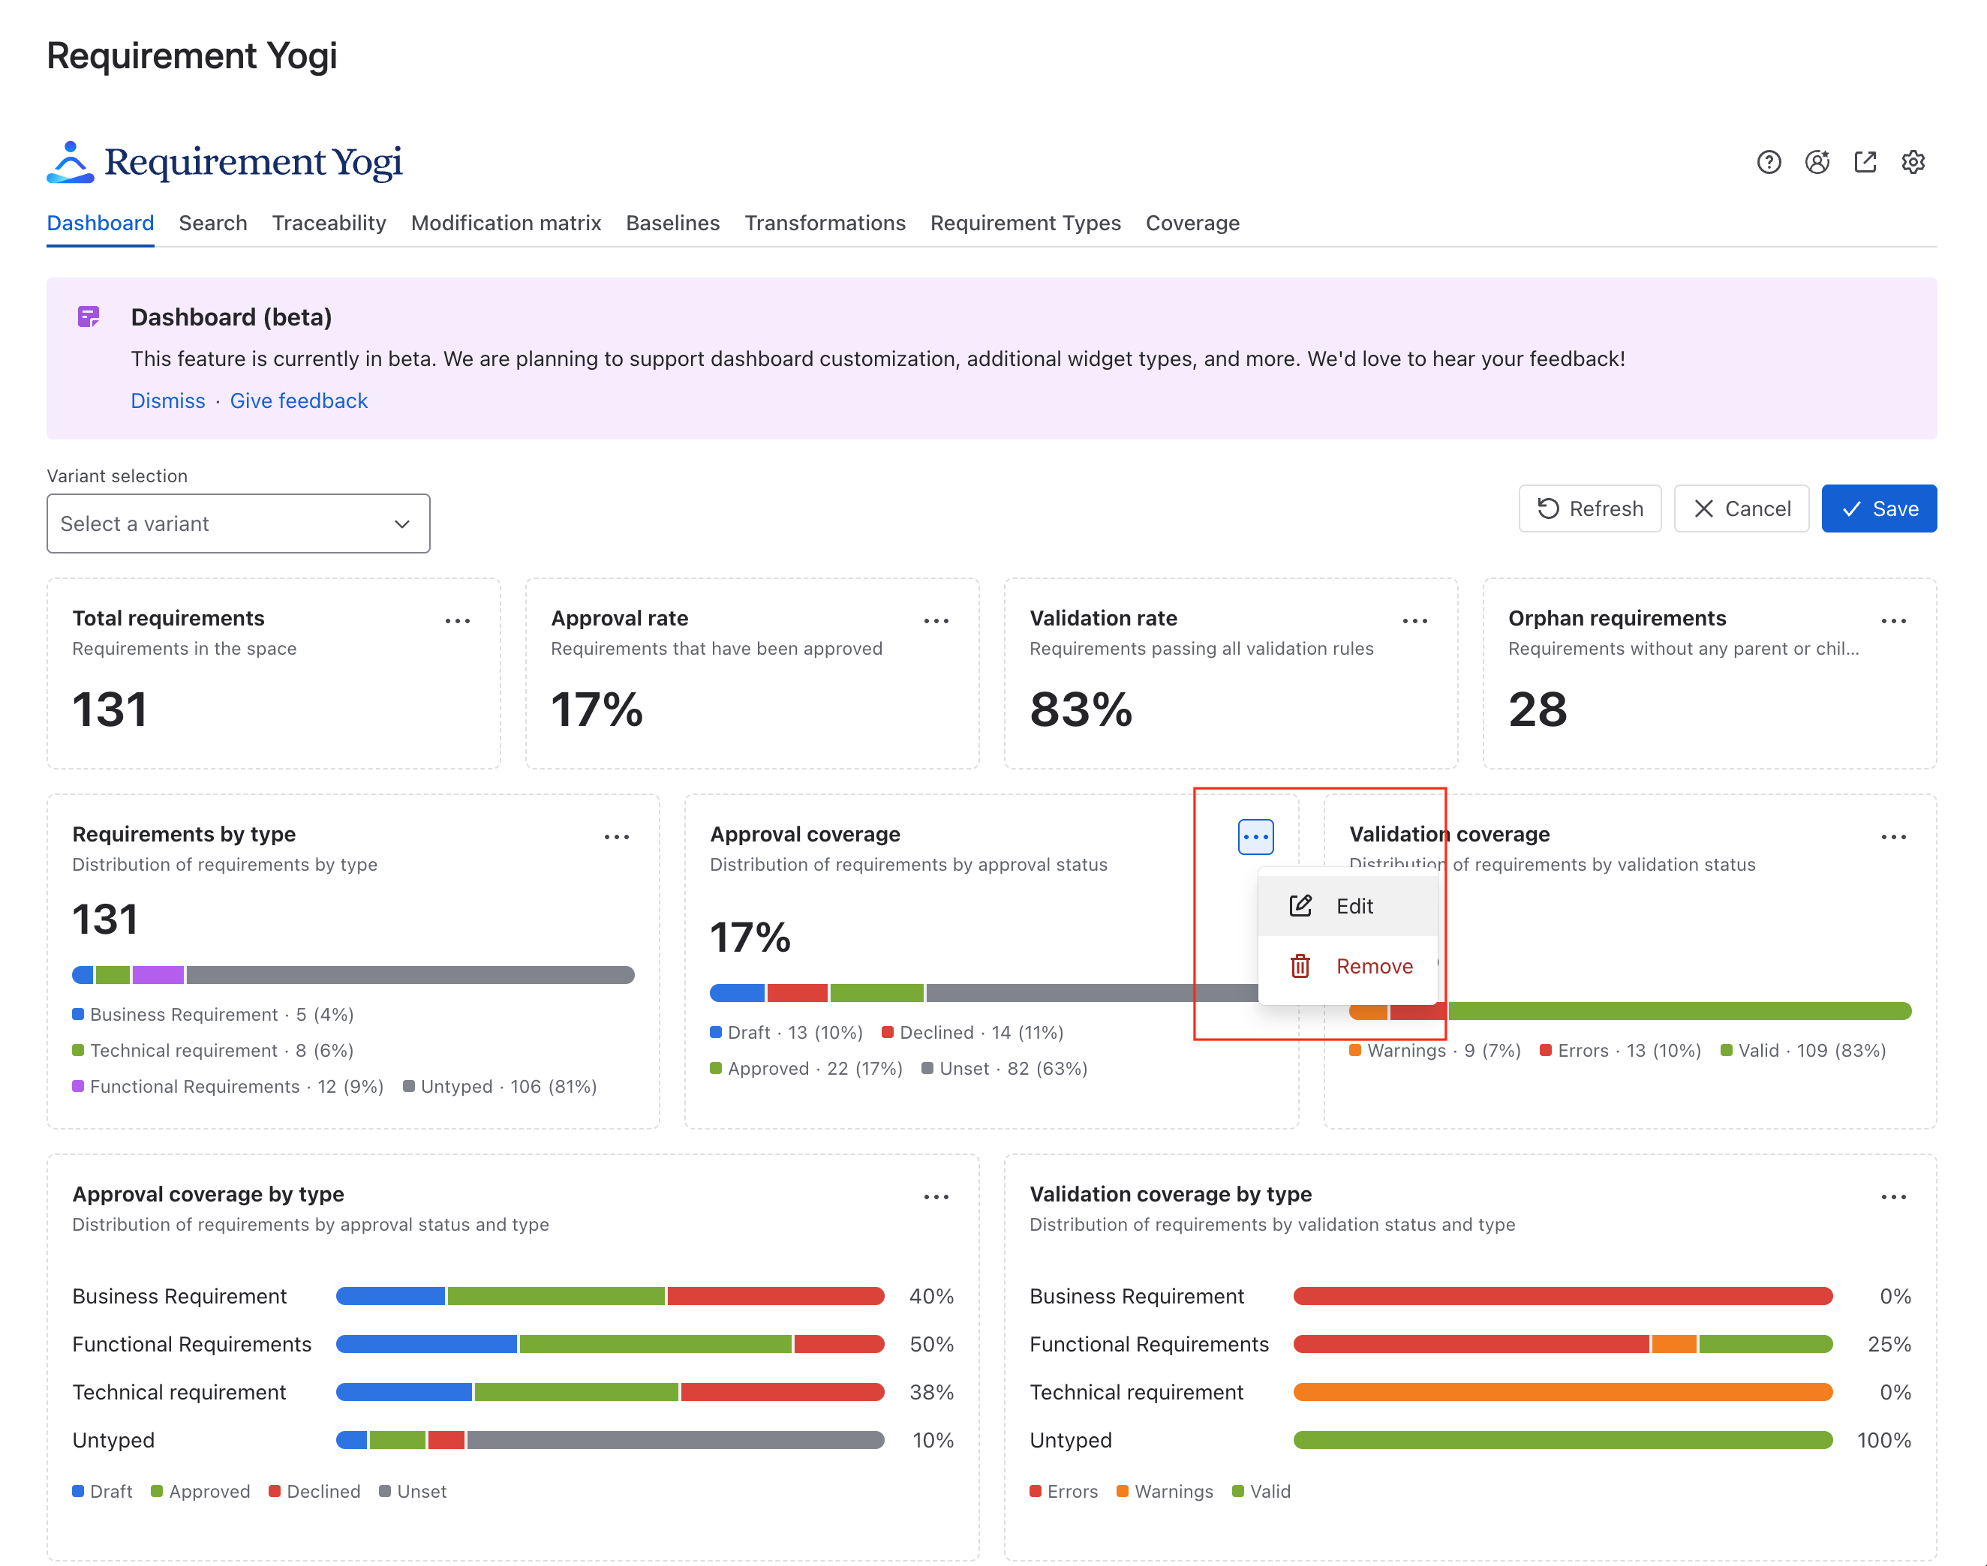This screenshot has width=1987, height=1566.
Task: Click the 'Business Requirement · 5 (4%)' legend entry
Action: pyautogui.click(x=213, y=1014)
